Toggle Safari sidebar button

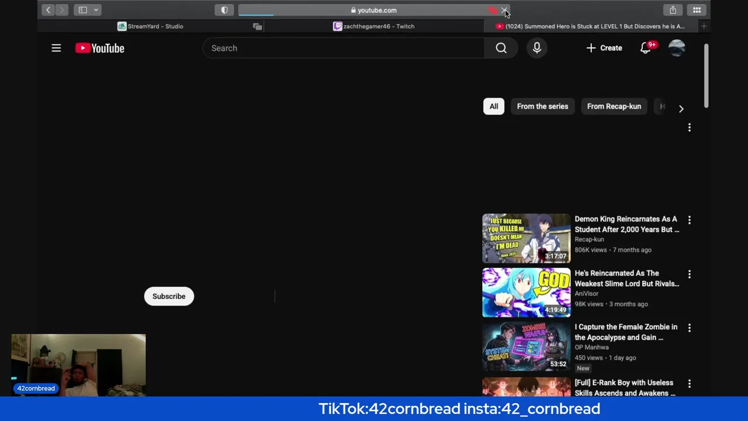click(x=83, y=10)
